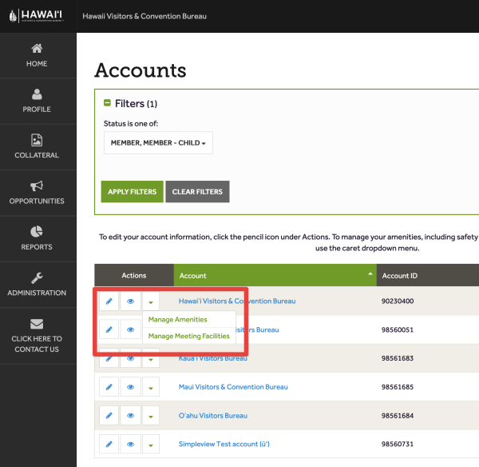
Task: Open Opportunities megaphone section
Action: click(x=37, y=193)
